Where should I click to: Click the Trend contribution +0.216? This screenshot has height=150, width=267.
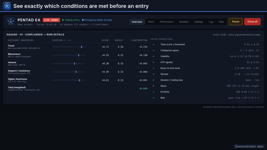tap(143, 47)
